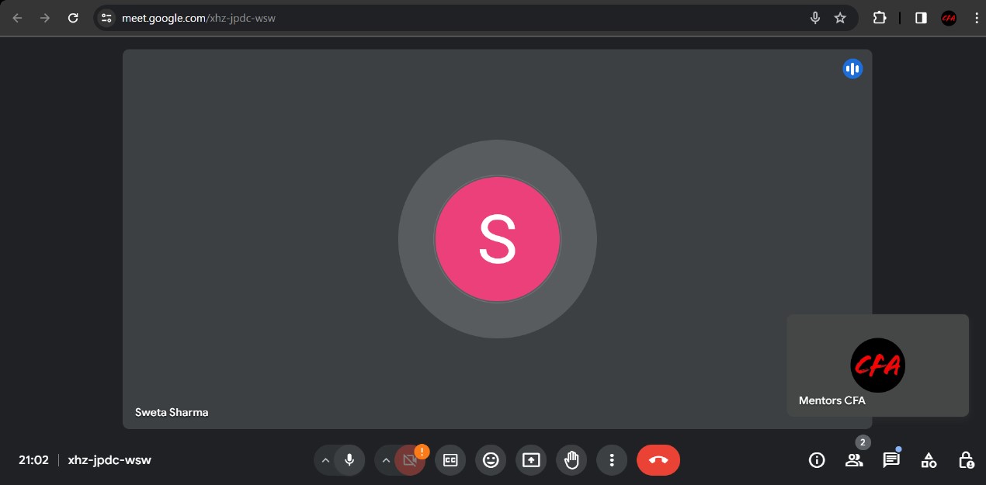Bookmark this page with the star icon
The height and width of the screenshot is (485, 986).
click(x=840, y=18)
